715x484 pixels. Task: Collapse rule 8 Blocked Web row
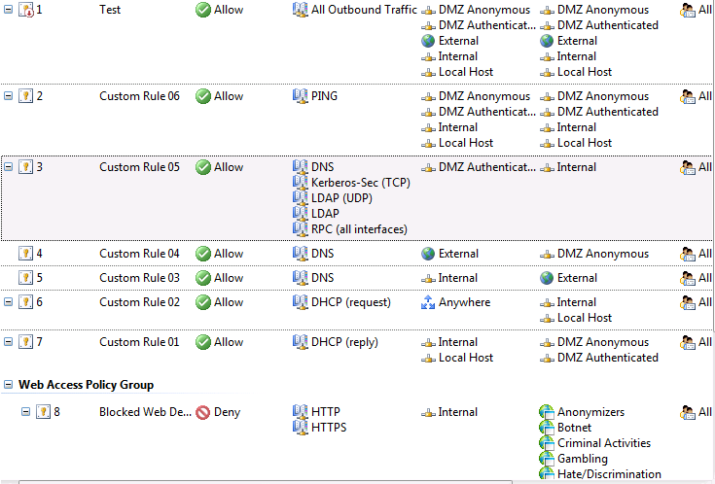pyautogui.click(x=26, y=412)
